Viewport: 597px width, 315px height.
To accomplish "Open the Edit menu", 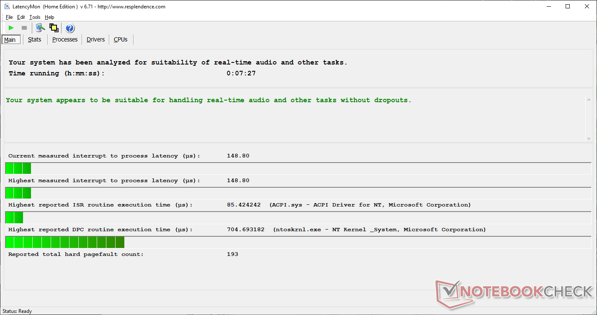I will (21, 17).
